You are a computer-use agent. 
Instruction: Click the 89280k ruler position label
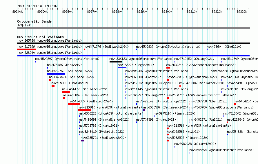pos(117,12)
